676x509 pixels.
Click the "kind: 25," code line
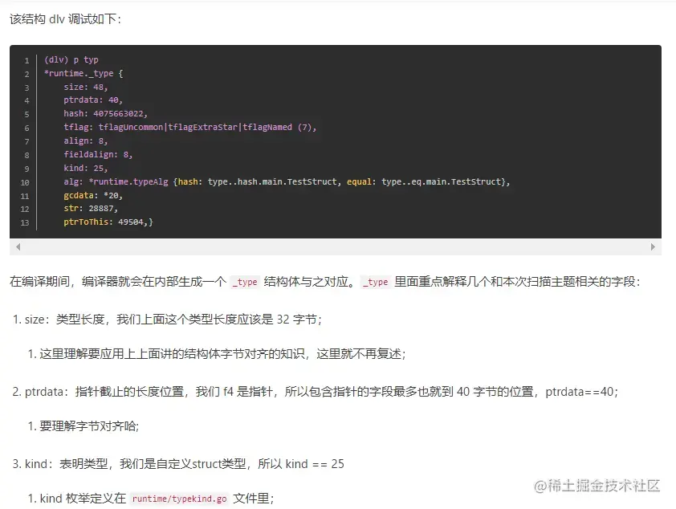tap(86, 168)
